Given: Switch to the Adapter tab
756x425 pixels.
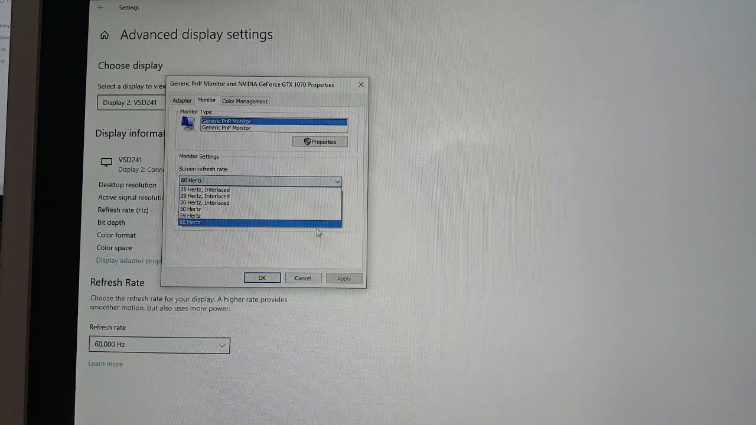Looking at the screenshot, I should 182,101.
